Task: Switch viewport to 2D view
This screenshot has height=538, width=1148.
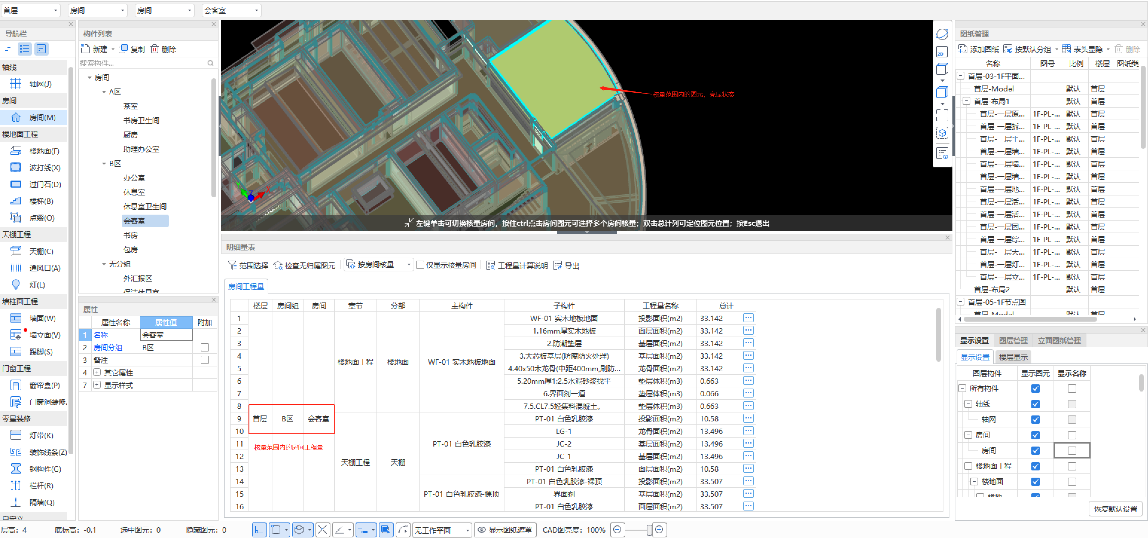Action: pyautogui.click(x=942, y=52)
